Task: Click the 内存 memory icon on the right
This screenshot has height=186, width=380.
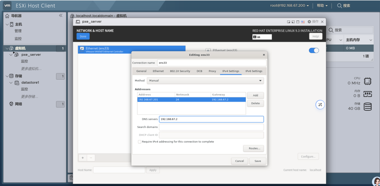Action: [368, 94]
